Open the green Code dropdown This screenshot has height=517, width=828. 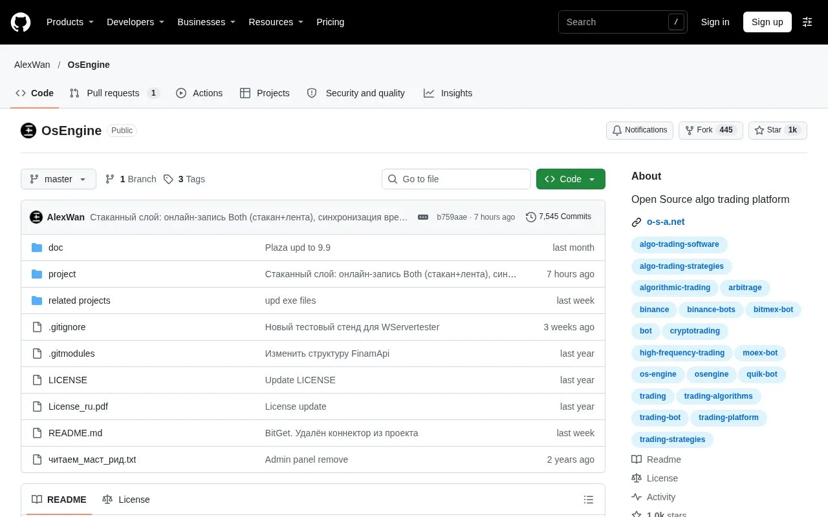(x=571, y=179)
